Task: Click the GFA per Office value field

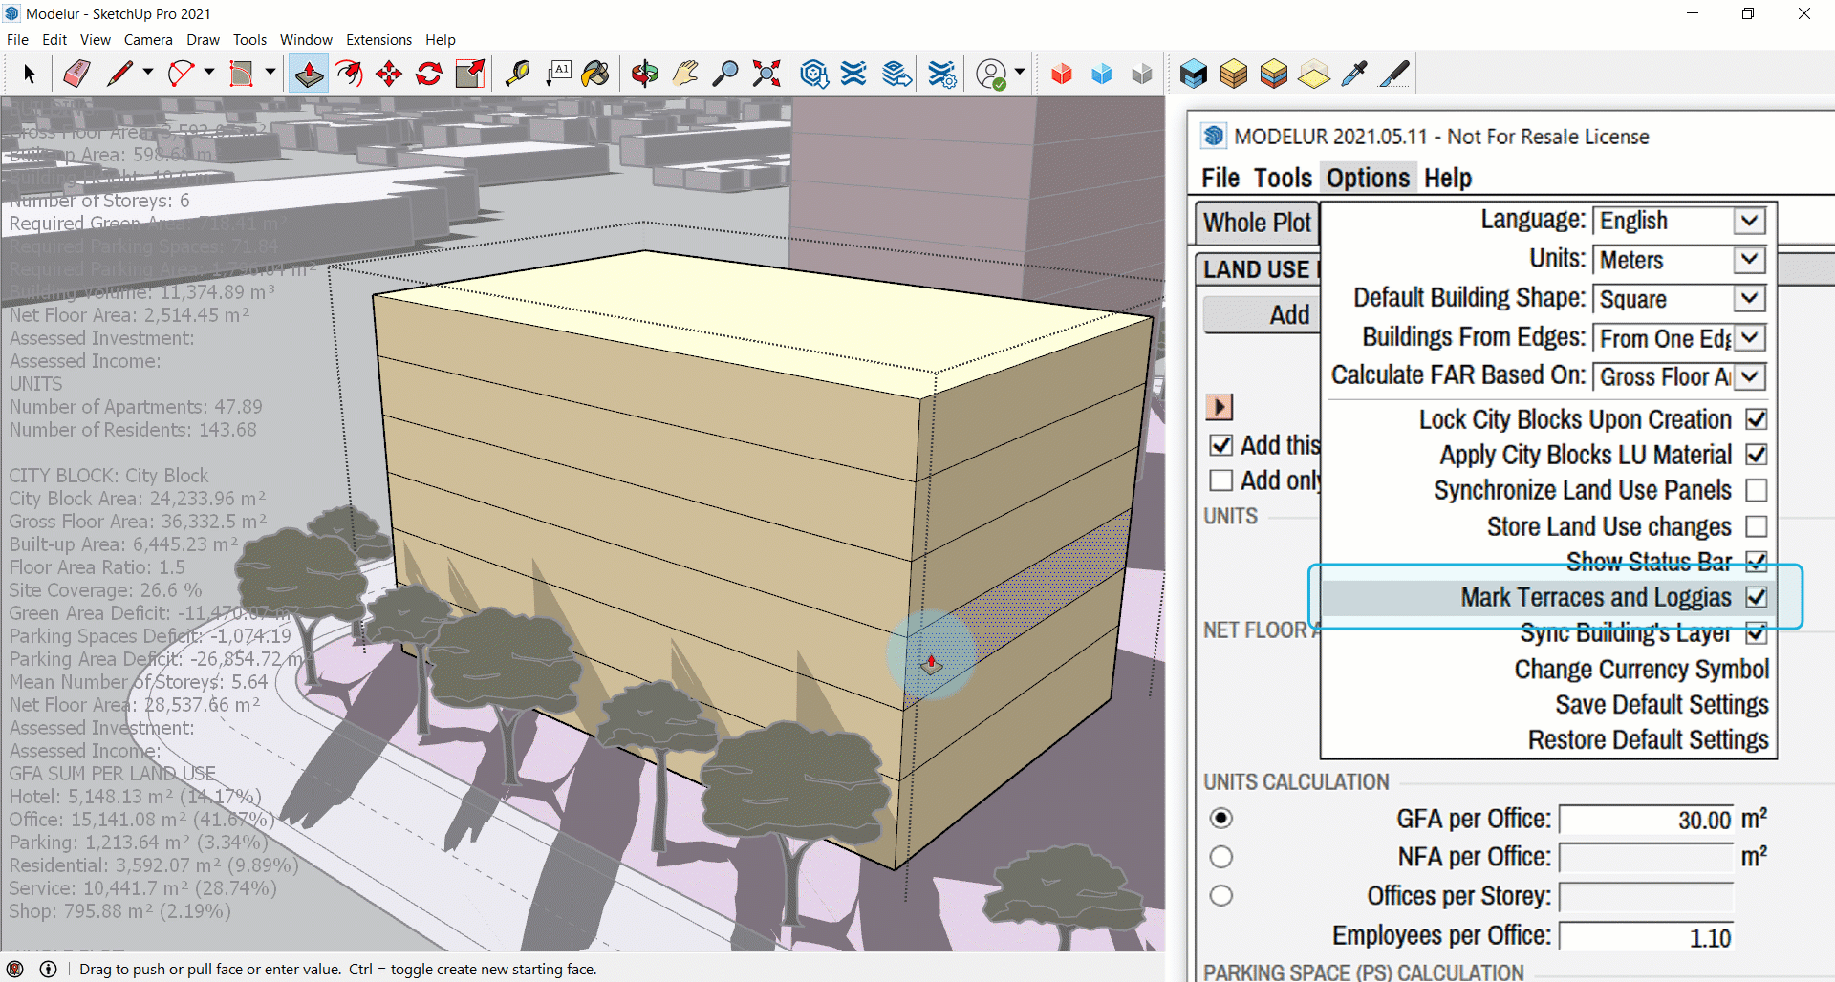Action: click(1646, 820)
